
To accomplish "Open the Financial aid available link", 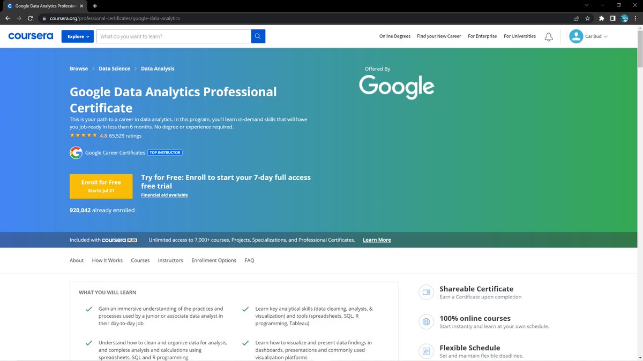I will point(164,195).
